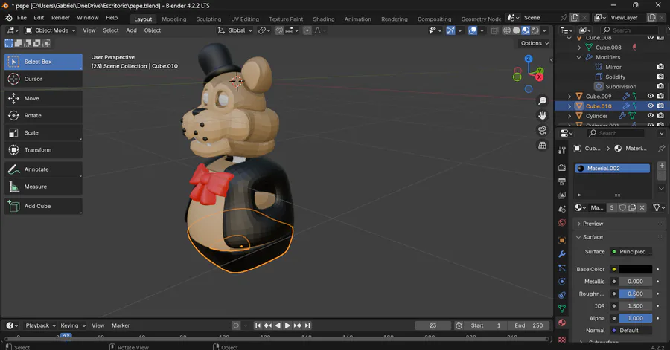Switch orthographic/perspective with grid icon
Image resolution: width=670 pixels, height=350 pixels.
click(x=542, y=146)
